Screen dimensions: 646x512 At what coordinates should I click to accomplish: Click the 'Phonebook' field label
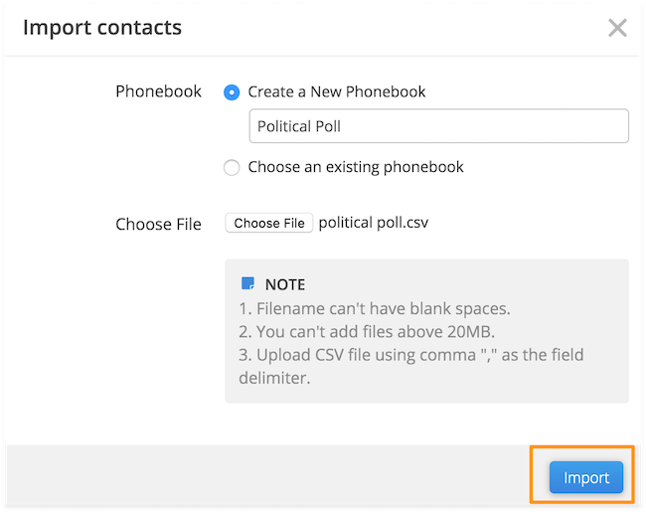point(158,91)
